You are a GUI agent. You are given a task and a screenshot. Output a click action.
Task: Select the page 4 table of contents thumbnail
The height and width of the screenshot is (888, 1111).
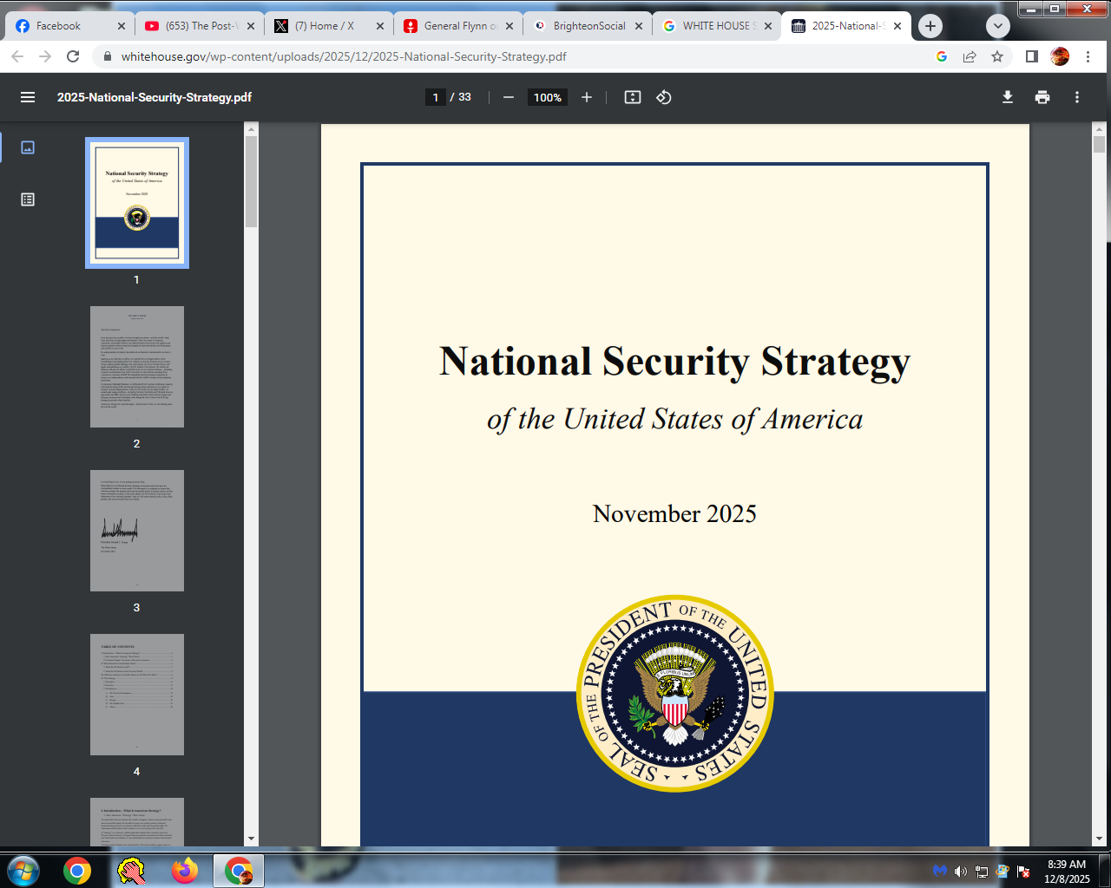tap(137, 694)
